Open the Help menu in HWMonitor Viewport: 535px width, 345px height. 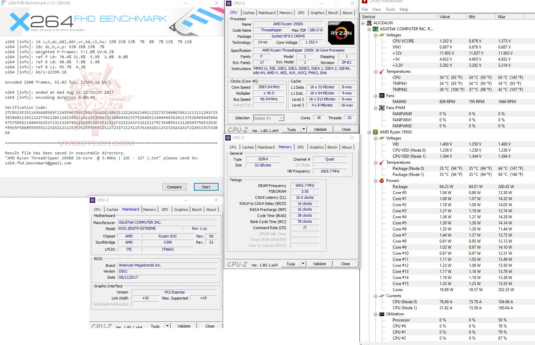[x=404, y=9]
